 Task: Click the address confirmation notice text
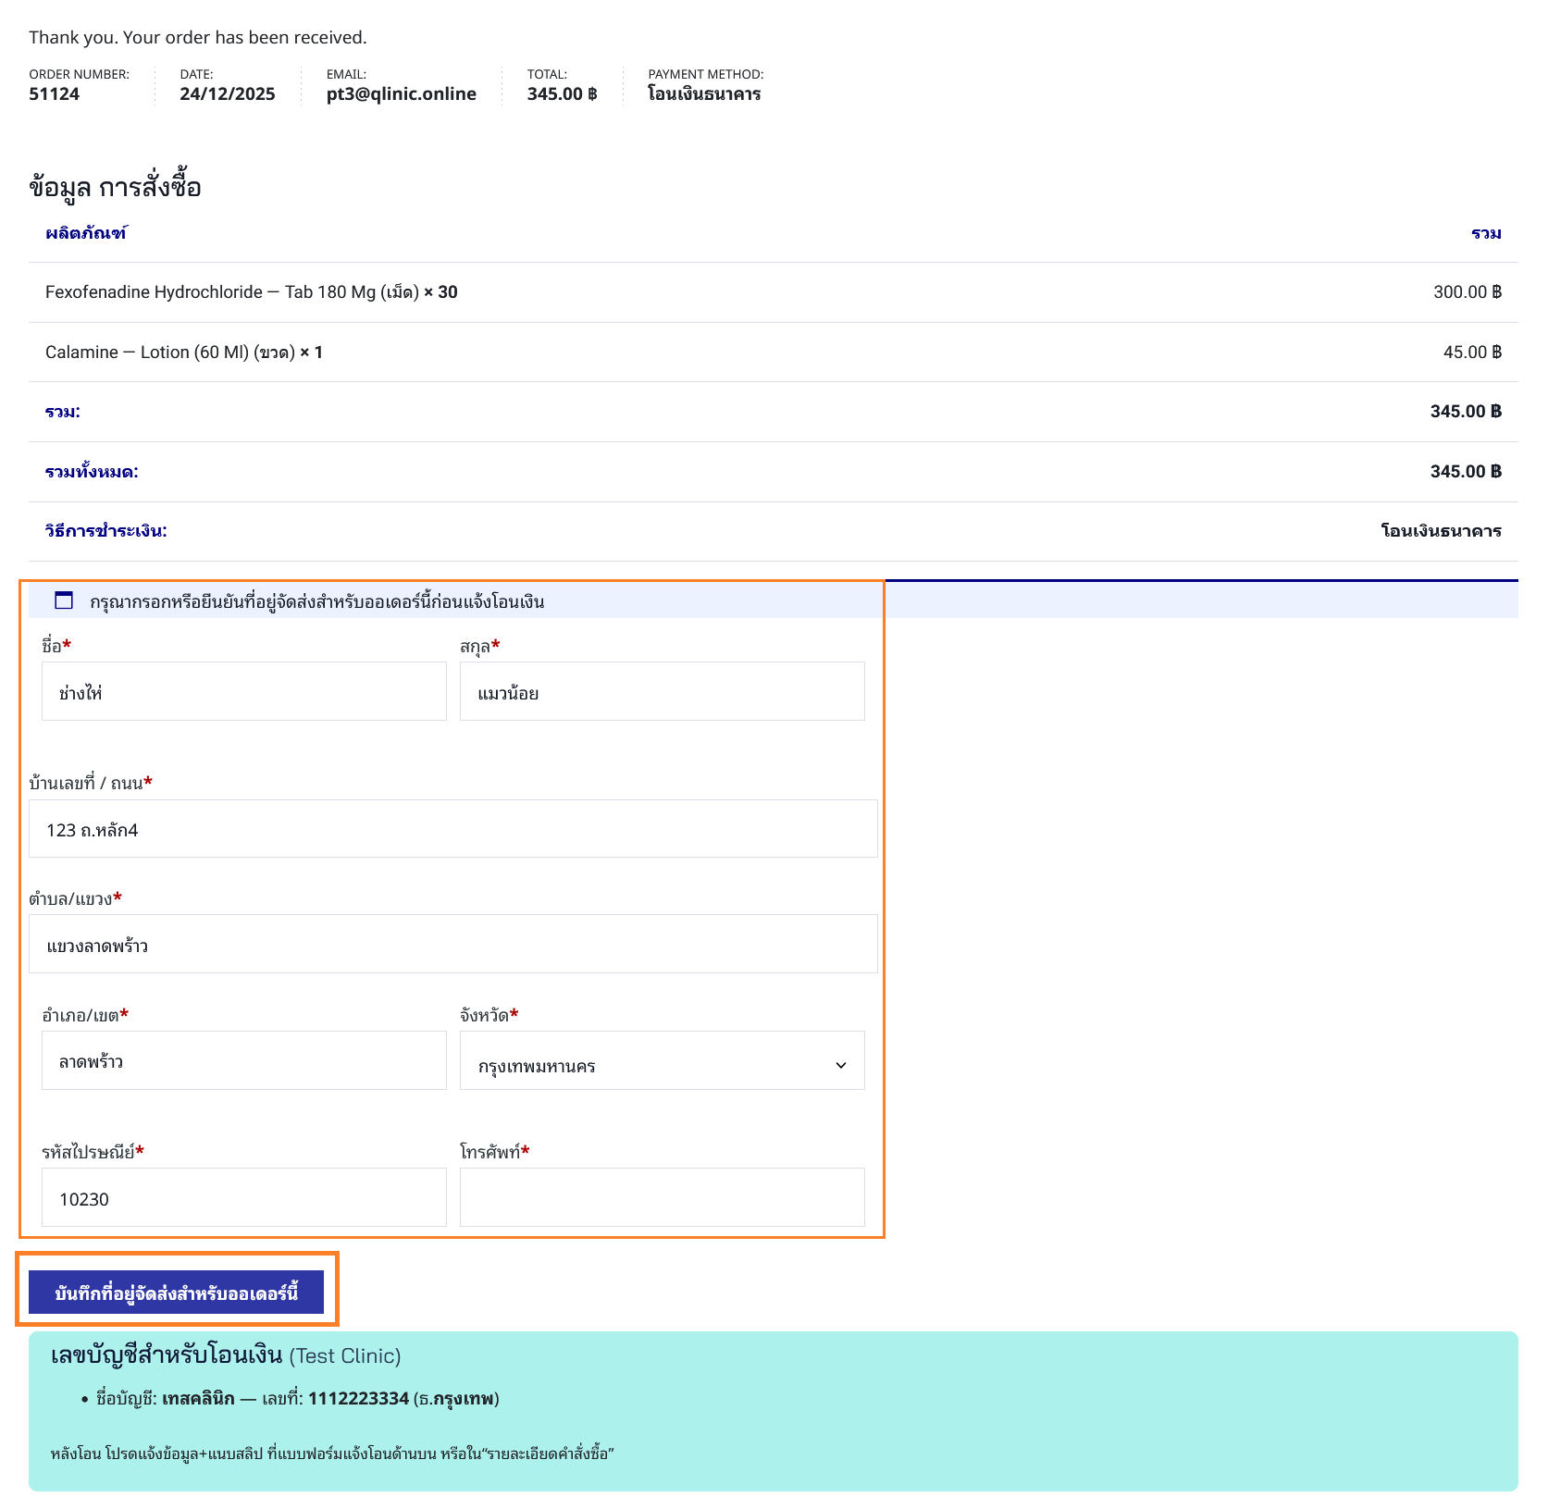tap(316, 602)
